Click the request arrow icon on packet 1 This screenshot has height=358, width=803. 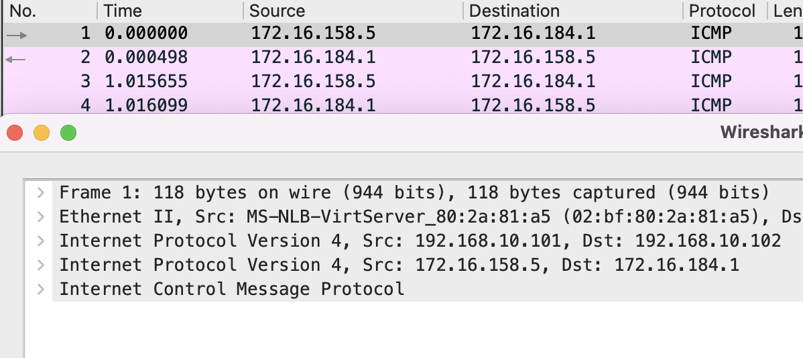(x=16, y=35)
